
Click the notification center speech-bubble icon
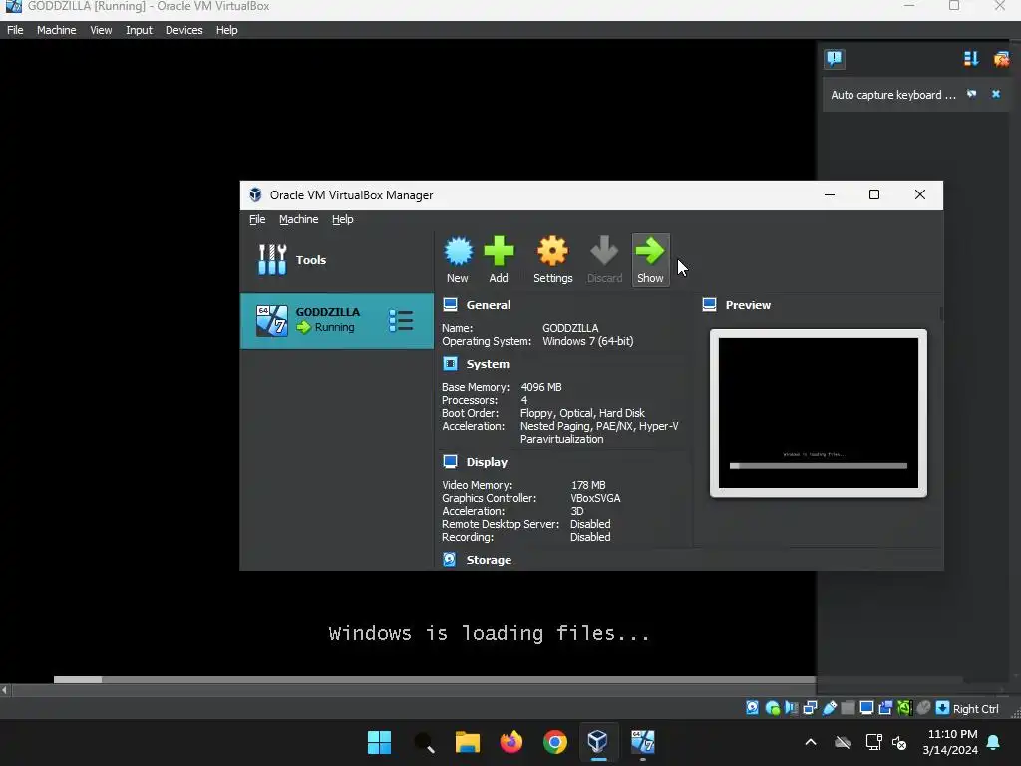[835, 59]
